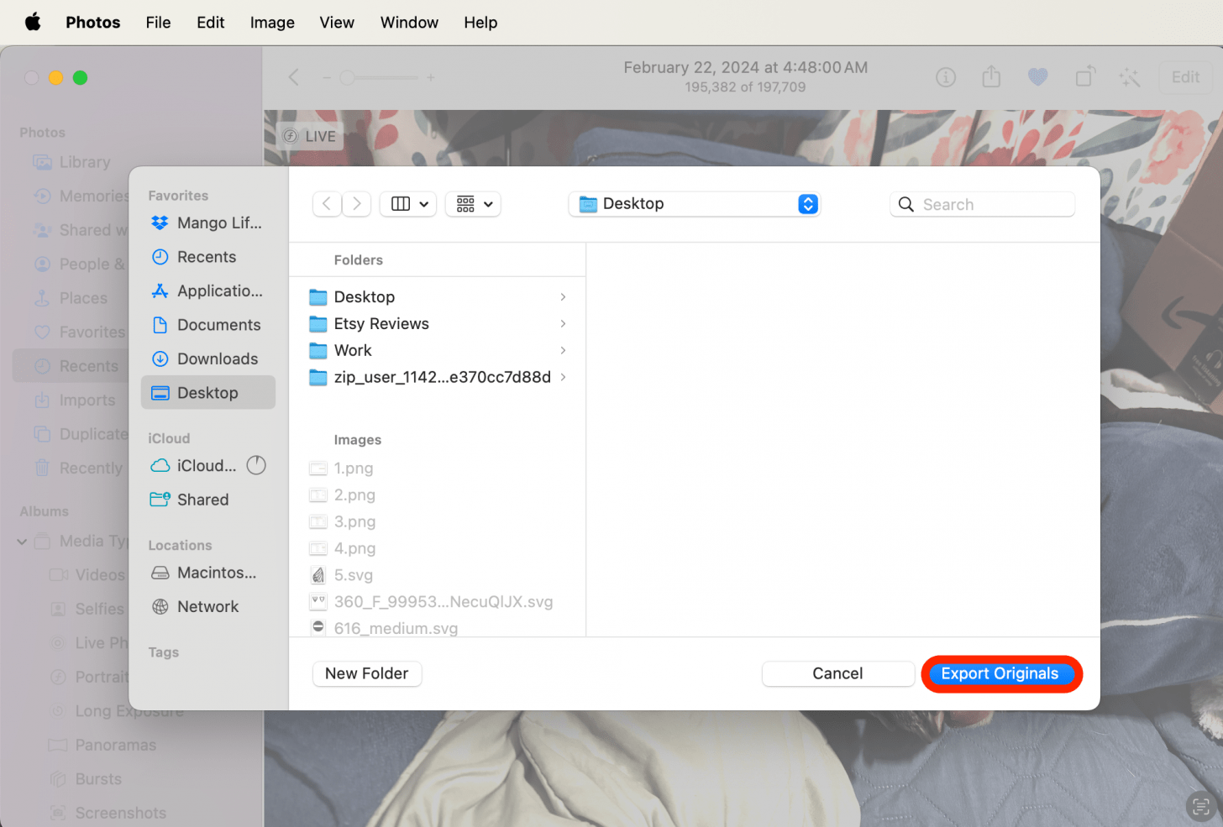This screenshot has width=1223, height=827.
Task: Expand the Etsy Reviews folder chevron
Action: 563,324
